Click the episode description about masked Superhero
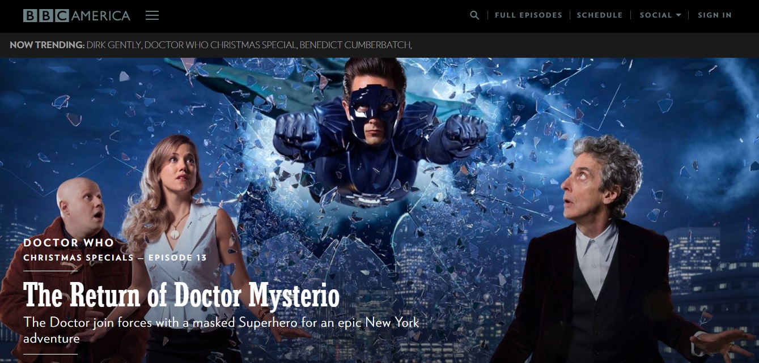759x363 pixels. point(221,330)
